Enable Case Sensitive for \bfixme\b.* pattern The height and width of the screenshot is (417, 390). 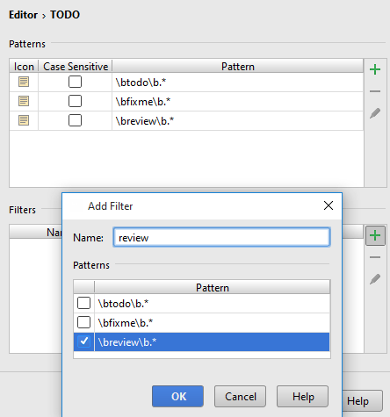point(75,101)
